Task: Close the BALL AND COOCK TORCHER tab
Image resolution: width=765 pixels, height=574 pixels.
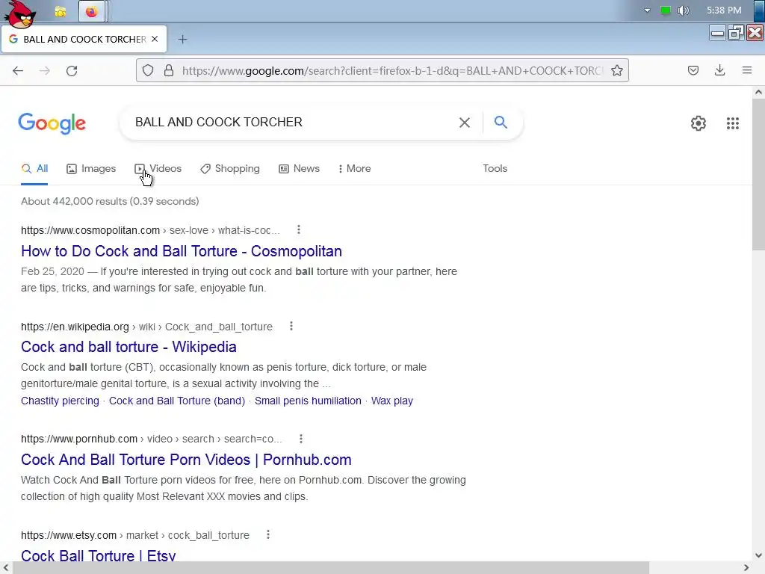Action: [155, 39]
